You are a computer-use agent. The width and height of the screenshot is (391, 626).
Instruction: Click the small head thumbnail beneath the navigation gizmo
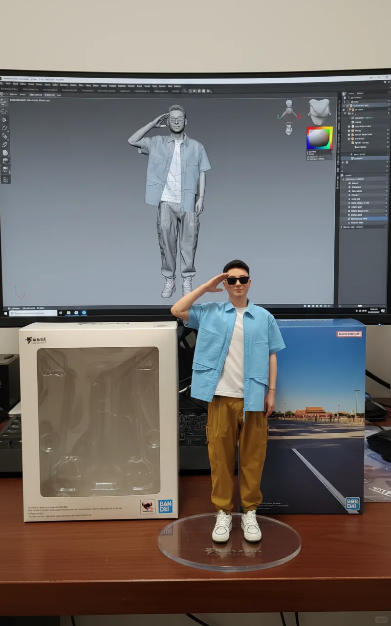[289, 129]
